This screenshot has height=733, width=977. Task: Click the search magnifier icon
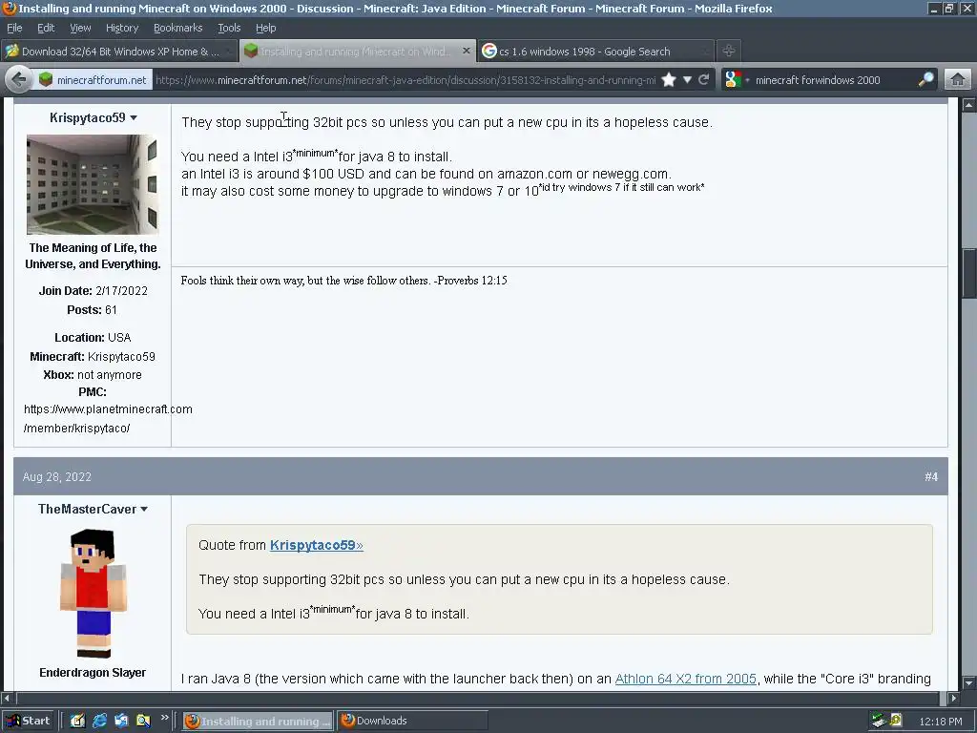[x=925, y=79]
